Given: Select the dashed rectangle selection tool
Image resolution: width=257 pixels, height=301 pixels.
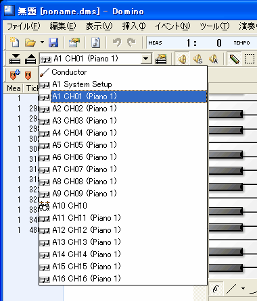Looking at the screenshot, I should point(250,59).
